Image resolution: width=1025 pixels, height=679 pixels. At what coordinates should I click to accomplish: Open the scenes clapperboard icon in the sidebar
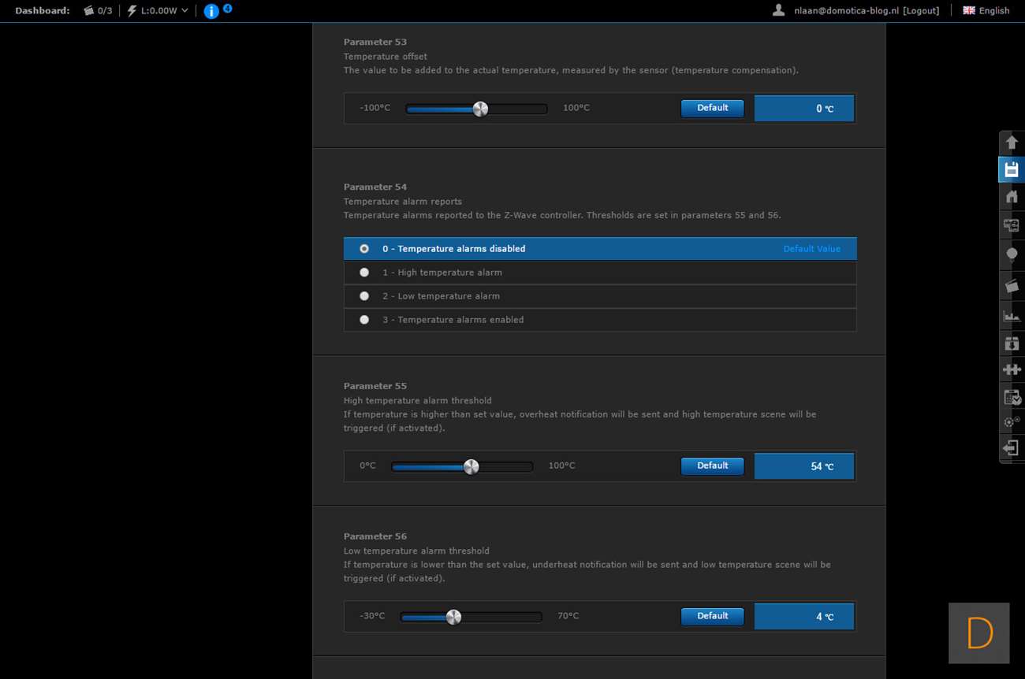(x=1011, y=285)
